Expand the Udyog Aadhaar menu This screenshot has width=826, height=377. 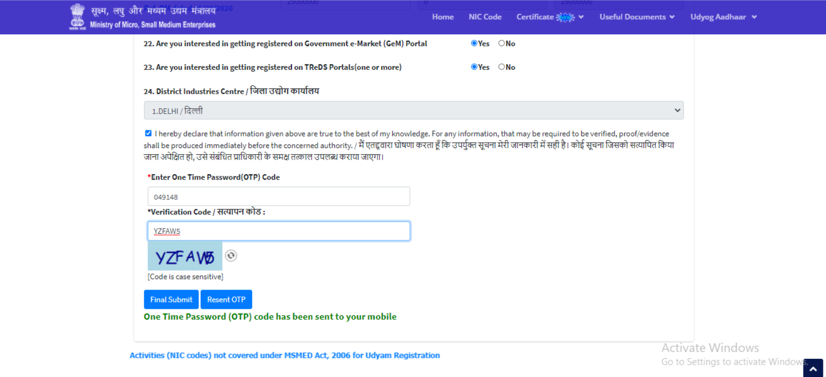723,17
